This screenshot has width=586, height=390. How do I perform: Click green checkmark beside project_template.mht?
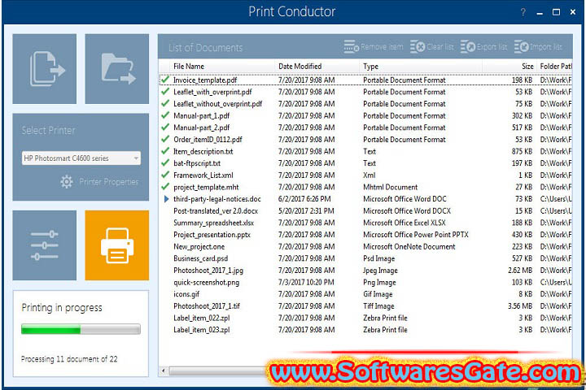pyautogui.click(x=165, y=187)
